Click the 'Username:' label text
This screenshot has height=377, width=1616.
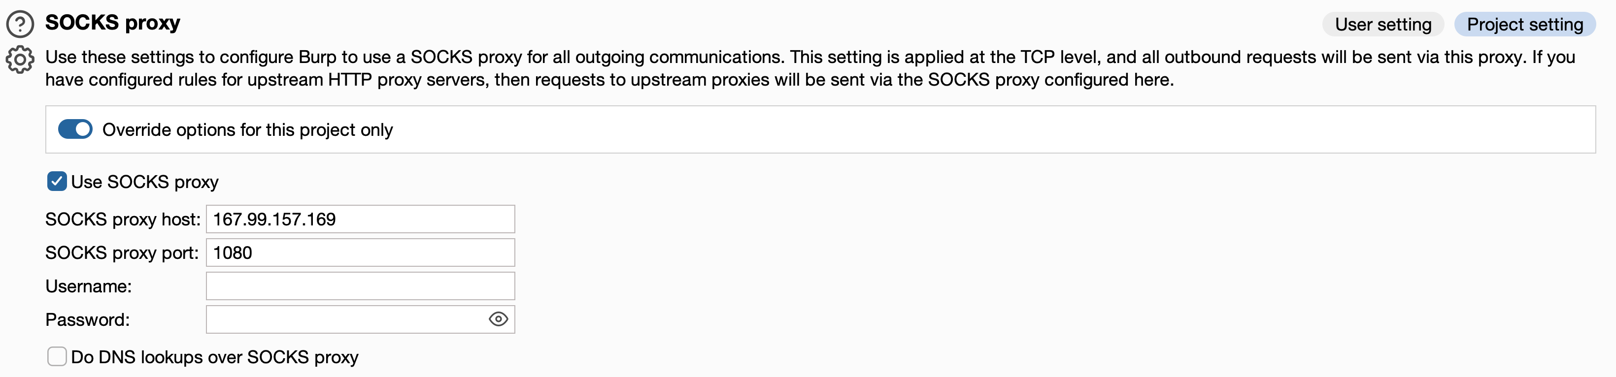(89, 286)
